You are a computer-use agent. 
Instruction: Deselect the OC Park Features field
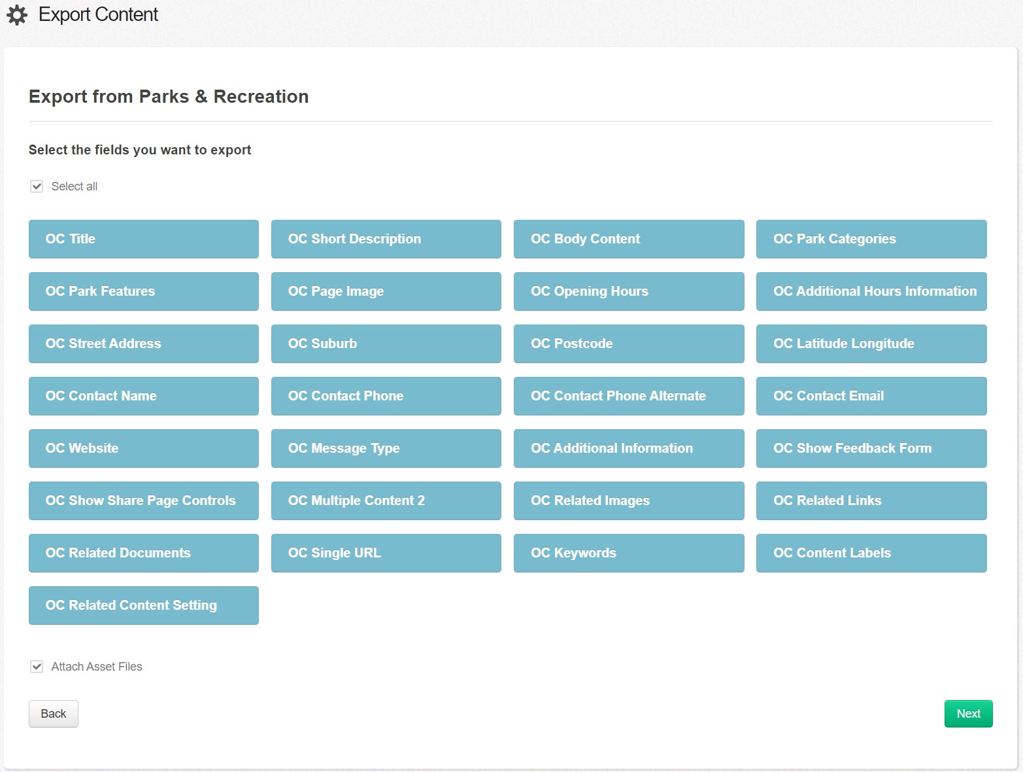coord(143,291)
